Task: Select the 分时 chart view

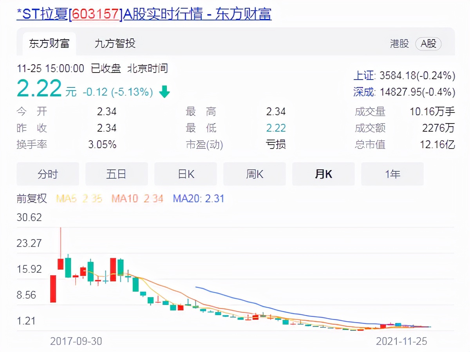Action: pos(47,174)
